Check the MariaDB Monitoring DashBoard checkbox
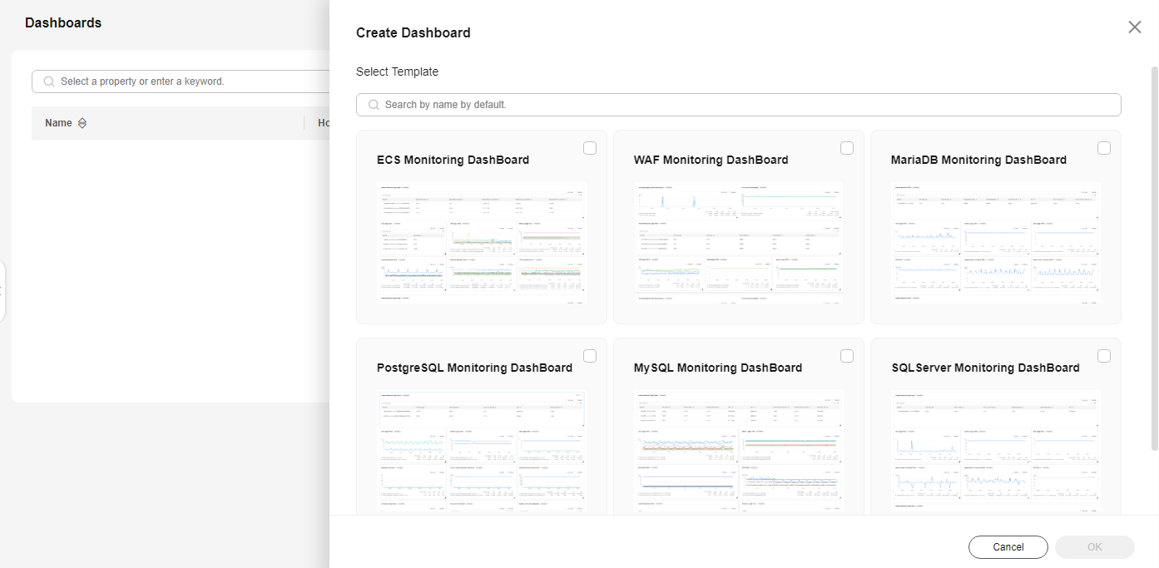This screenshot has width=1159, height=568. pyautogui.click(x=1104, y=148)
